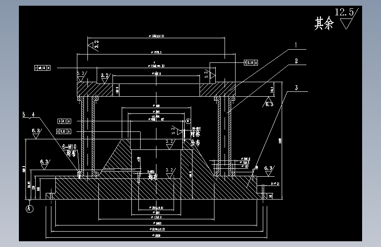Select the vertical 14.5 thickness dimension

click(272, 90)
